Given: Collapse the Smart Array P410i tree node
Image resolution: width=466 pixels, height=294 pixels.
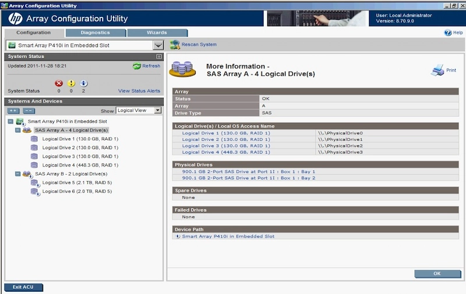Looking at the screenshot, I should 10,122.
